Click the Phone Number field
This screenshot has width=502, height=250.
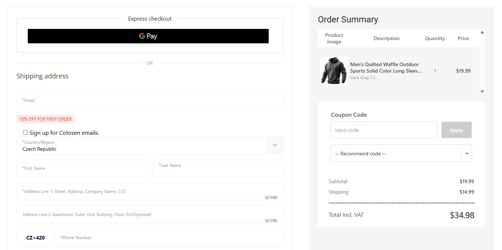tap(169, 238)
